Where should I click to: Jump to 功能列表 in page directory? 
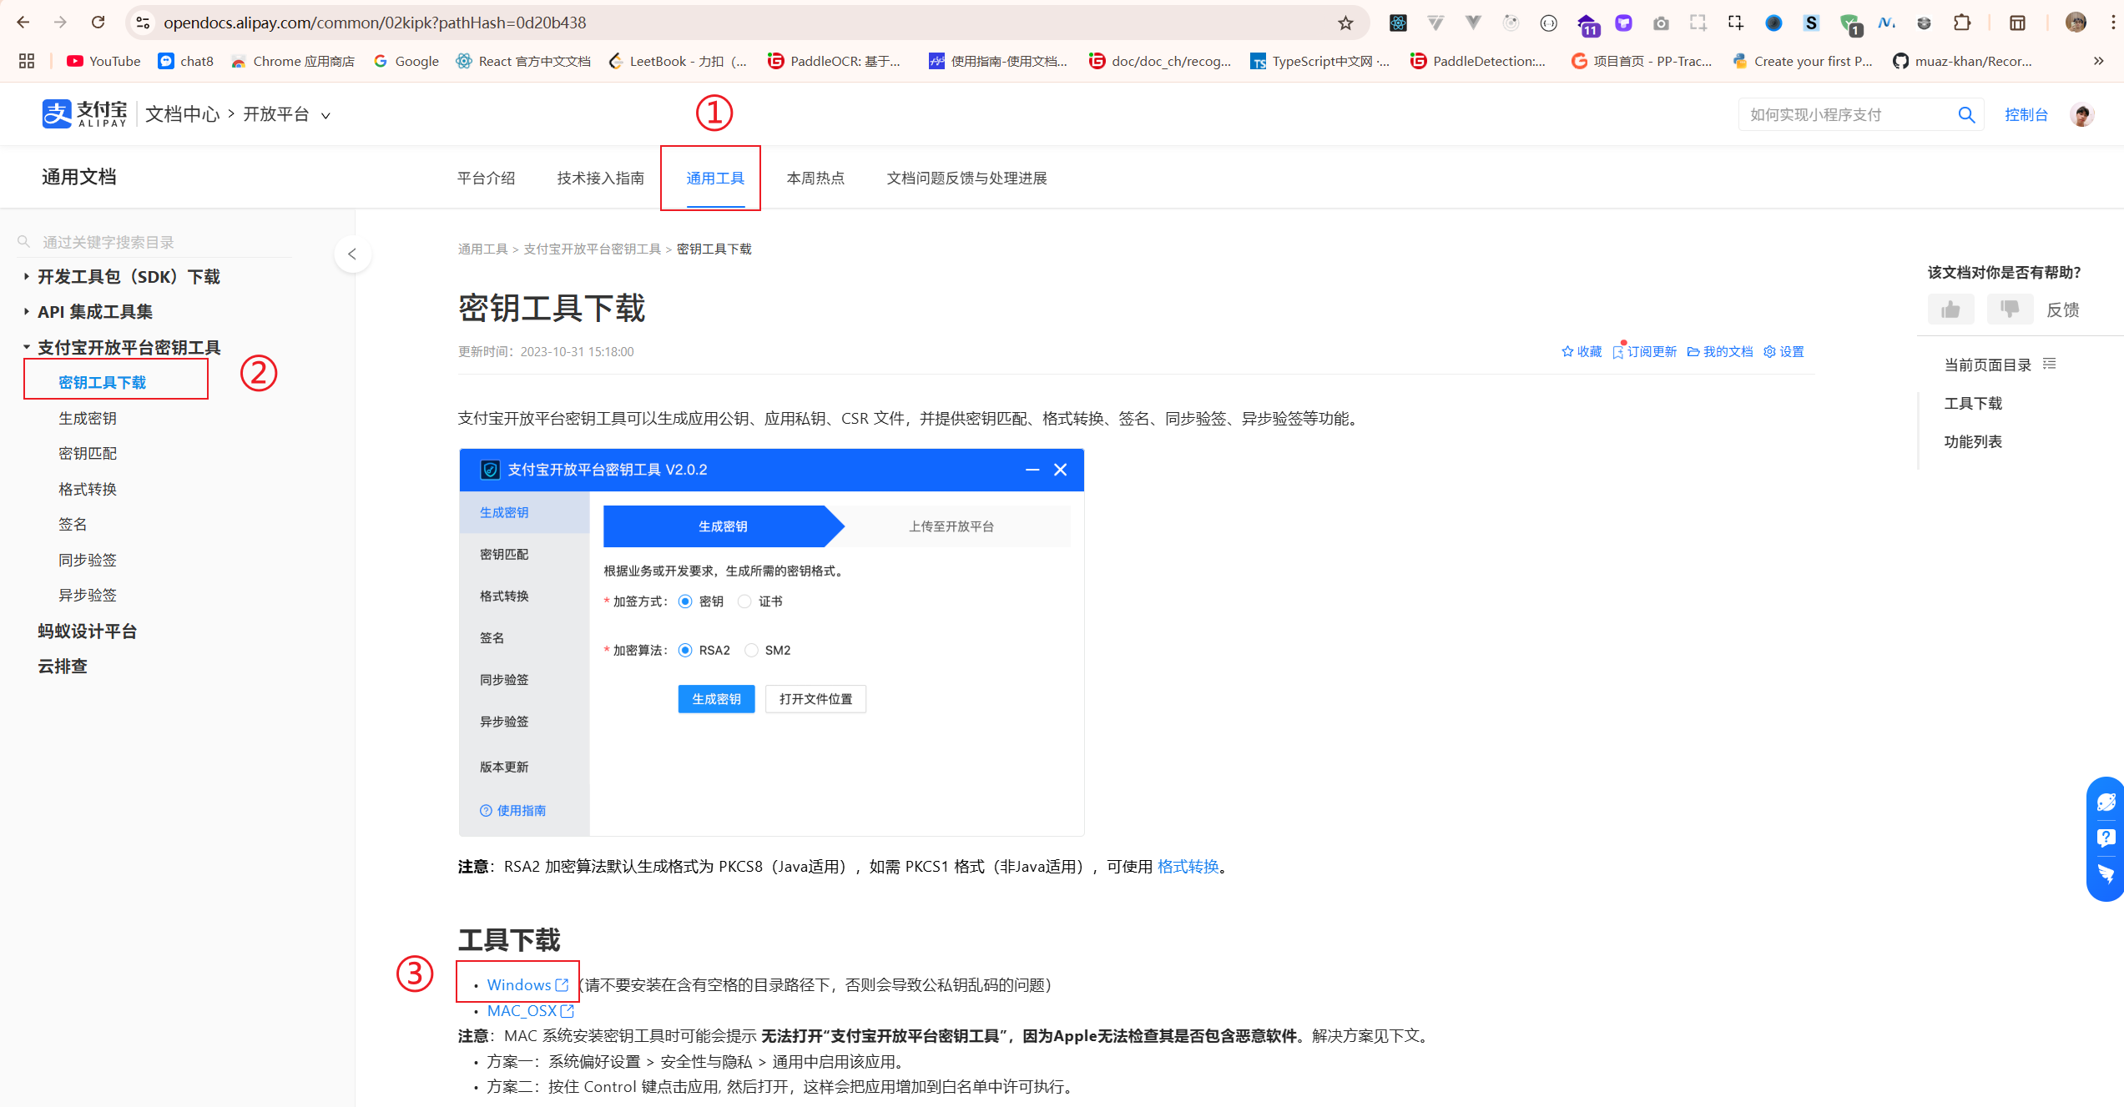[x=1973, y=441]
